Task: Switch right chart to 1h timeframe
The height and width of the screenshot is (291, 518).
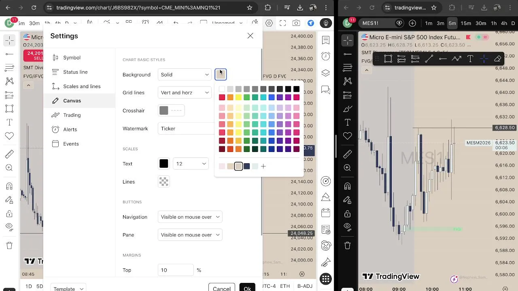Action: point(494,23)
